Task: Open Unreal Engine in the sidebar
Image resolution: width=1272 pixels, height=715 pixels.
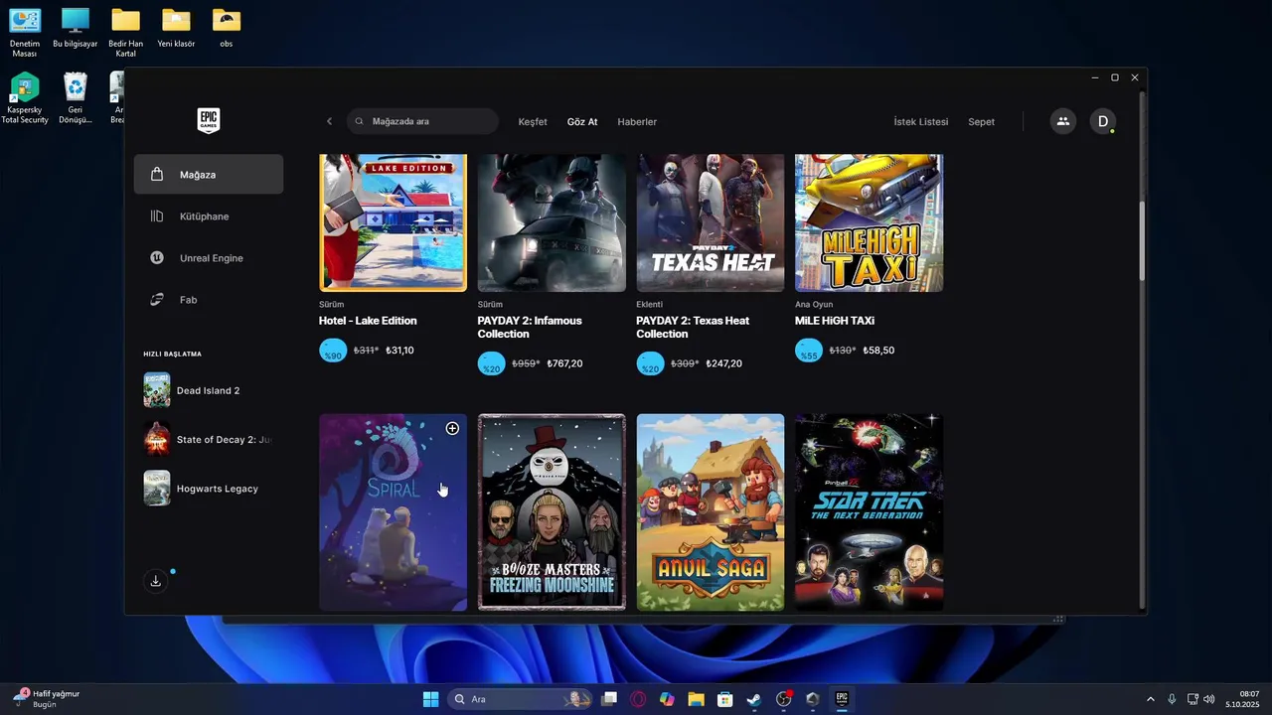Action: click(x=209, y=257)
